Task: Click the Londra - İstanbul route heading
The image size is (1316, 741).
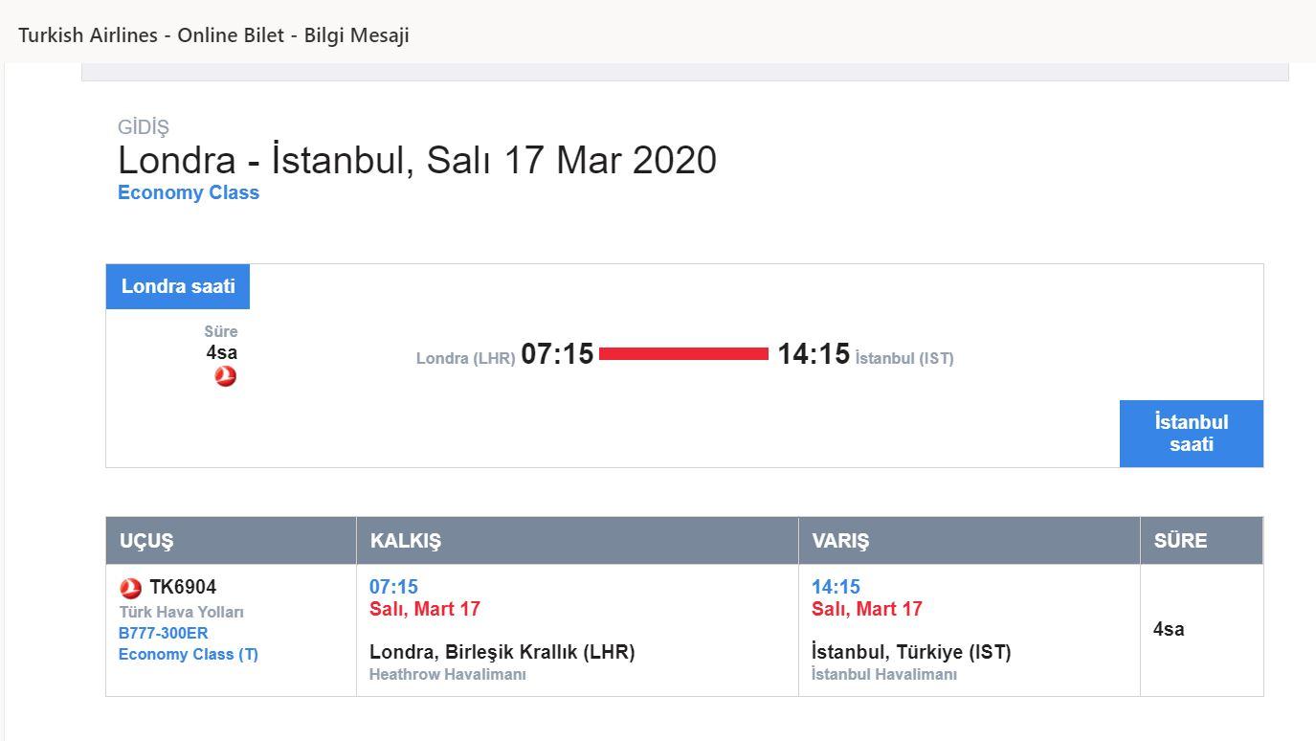Action: 417,160
